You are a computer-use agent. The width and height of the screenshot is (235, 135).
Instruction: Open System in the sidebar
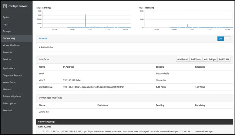point(6,17)
